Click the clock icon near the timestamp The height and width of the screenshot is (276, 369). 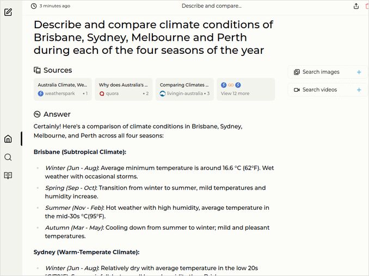coord(34,6)
